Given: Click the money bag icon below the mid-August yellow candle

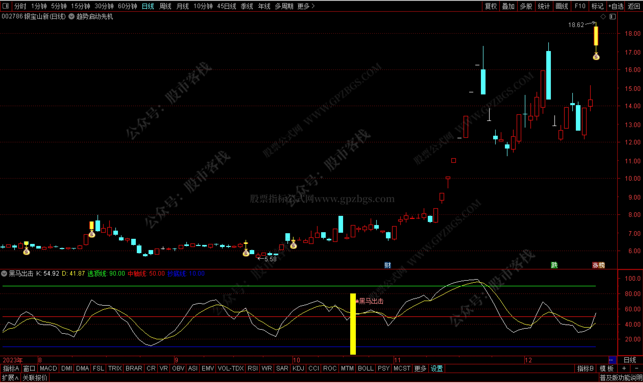Looking at the screenshot, I should (92, 234).
